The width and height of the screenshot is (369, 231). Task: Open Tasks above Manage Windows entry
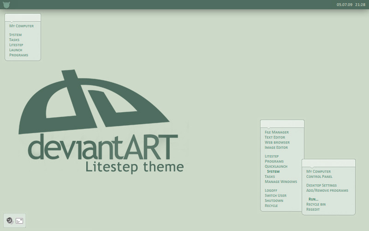(x=270, y=176)
